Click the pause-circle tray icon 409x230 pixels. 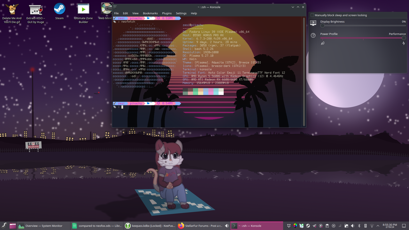334,226
